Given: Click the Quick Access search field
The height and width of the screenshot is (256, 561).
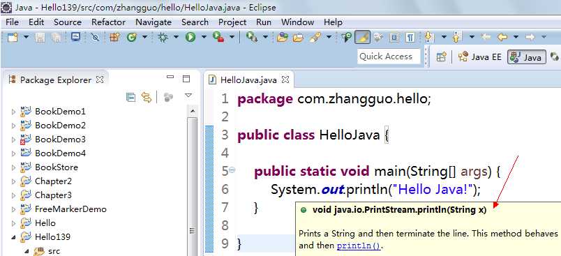Looking at the screenshot, I should click(x=389, y=57).
